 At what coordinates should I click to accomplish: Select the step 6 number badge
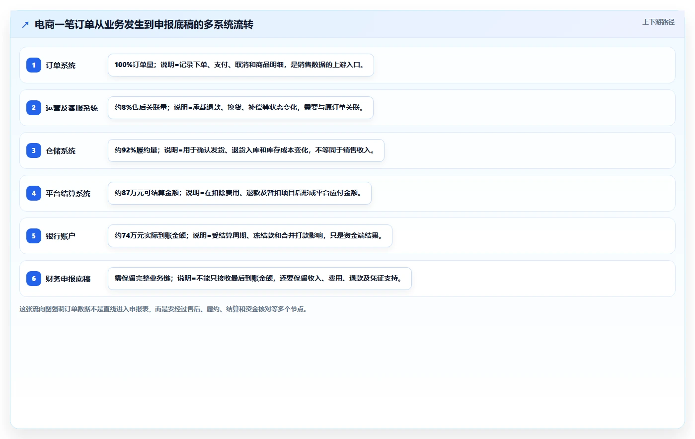(34, 279)
